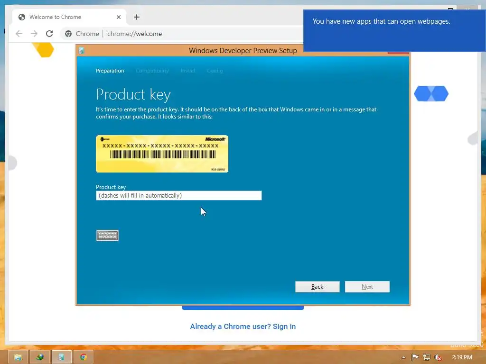This screenshot has height=364, width=486.
Task: Click the Next button in Setup
Action: (x=367, y=287)
